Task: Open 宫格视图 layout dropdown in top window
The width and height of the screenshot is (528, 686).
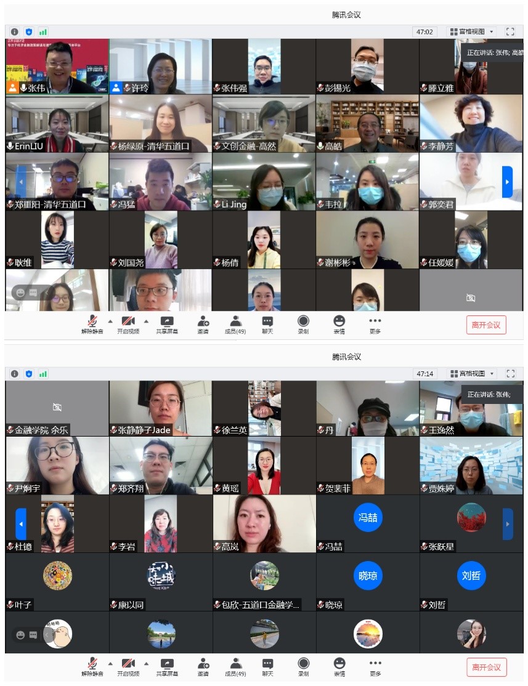Action: click(471, 31)
